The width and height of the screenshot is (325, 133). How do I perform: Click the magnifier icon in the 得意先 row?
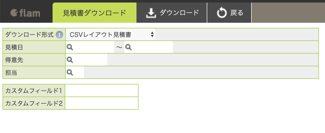(70, 60)
